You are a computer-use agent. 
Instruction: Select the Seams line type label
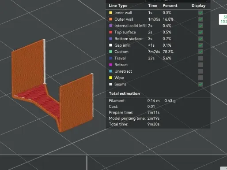[121, 84]
